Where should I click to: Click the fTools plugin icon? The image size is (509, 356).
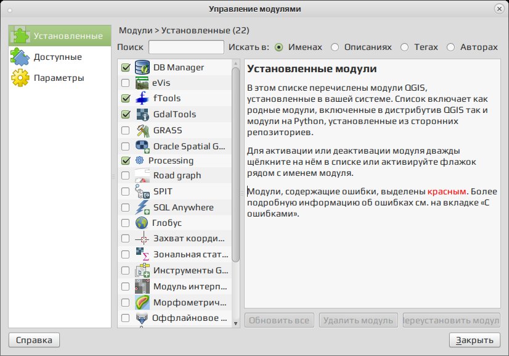pos(142,98)
